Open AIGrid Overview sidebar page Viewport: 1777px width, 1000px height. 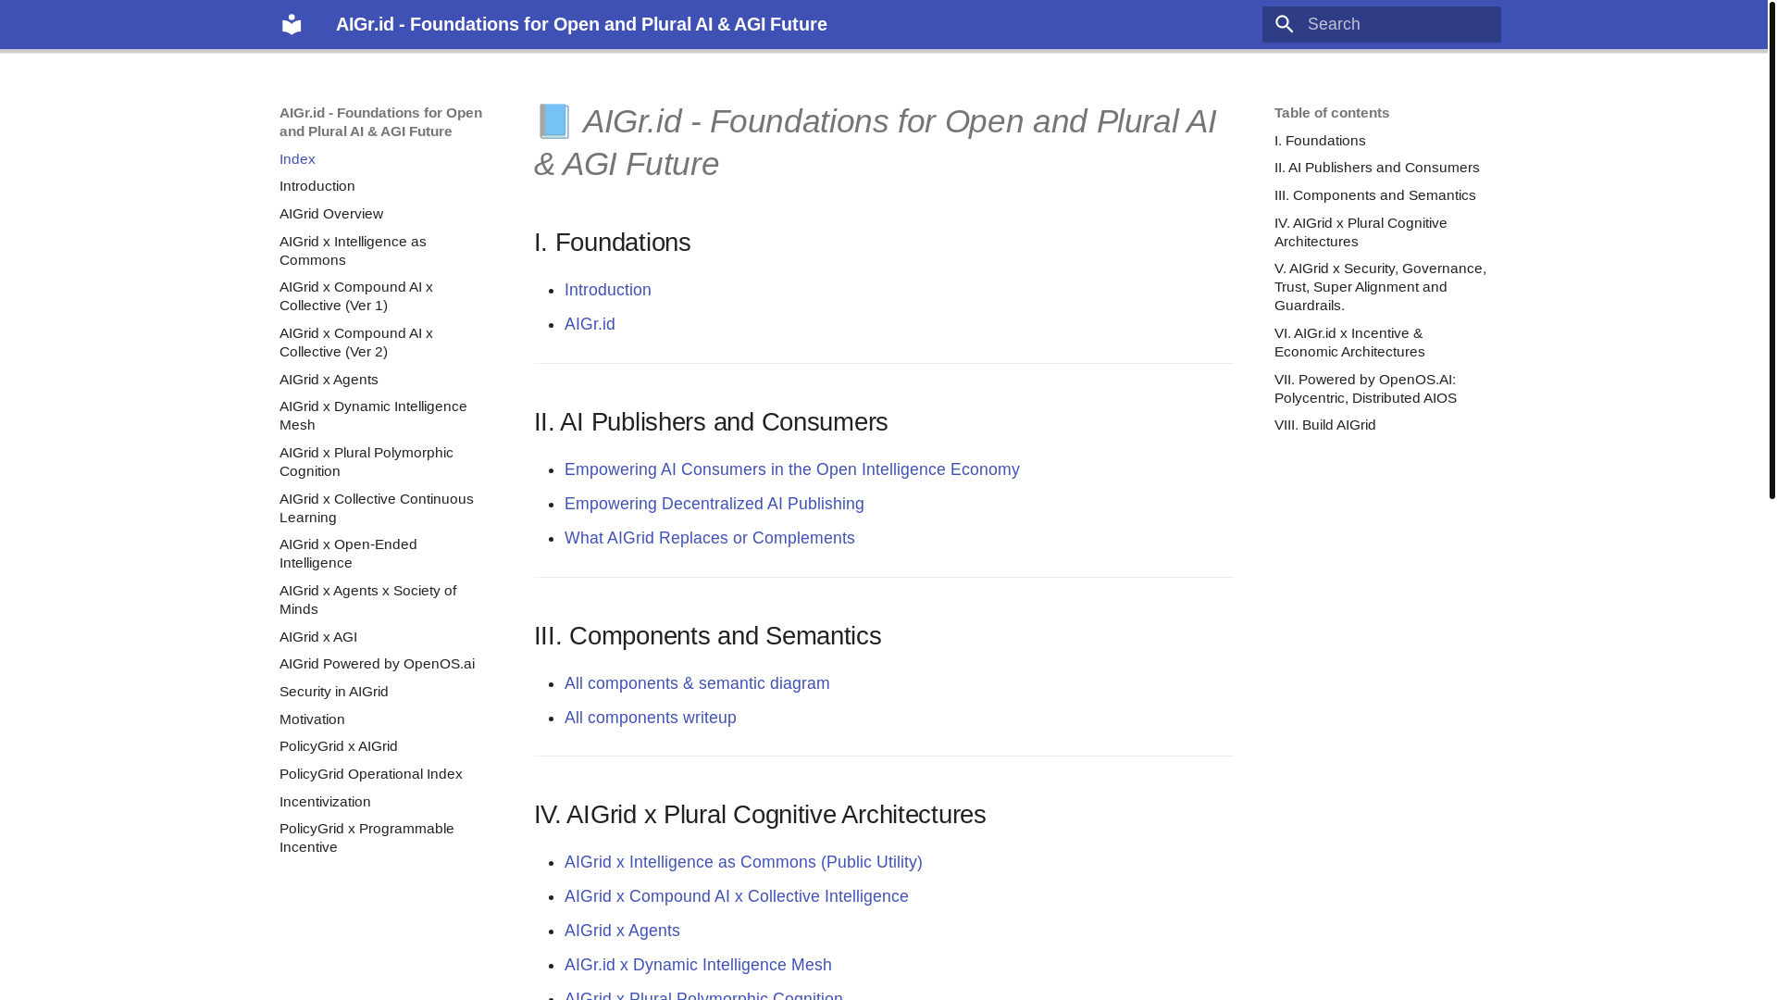(331, 214)
